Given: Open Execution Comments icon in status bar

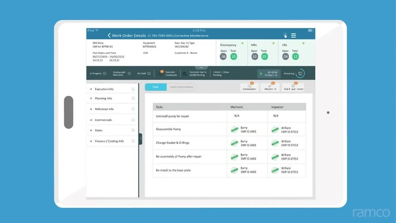Looking at the screenshot, I should pos(161,73).
